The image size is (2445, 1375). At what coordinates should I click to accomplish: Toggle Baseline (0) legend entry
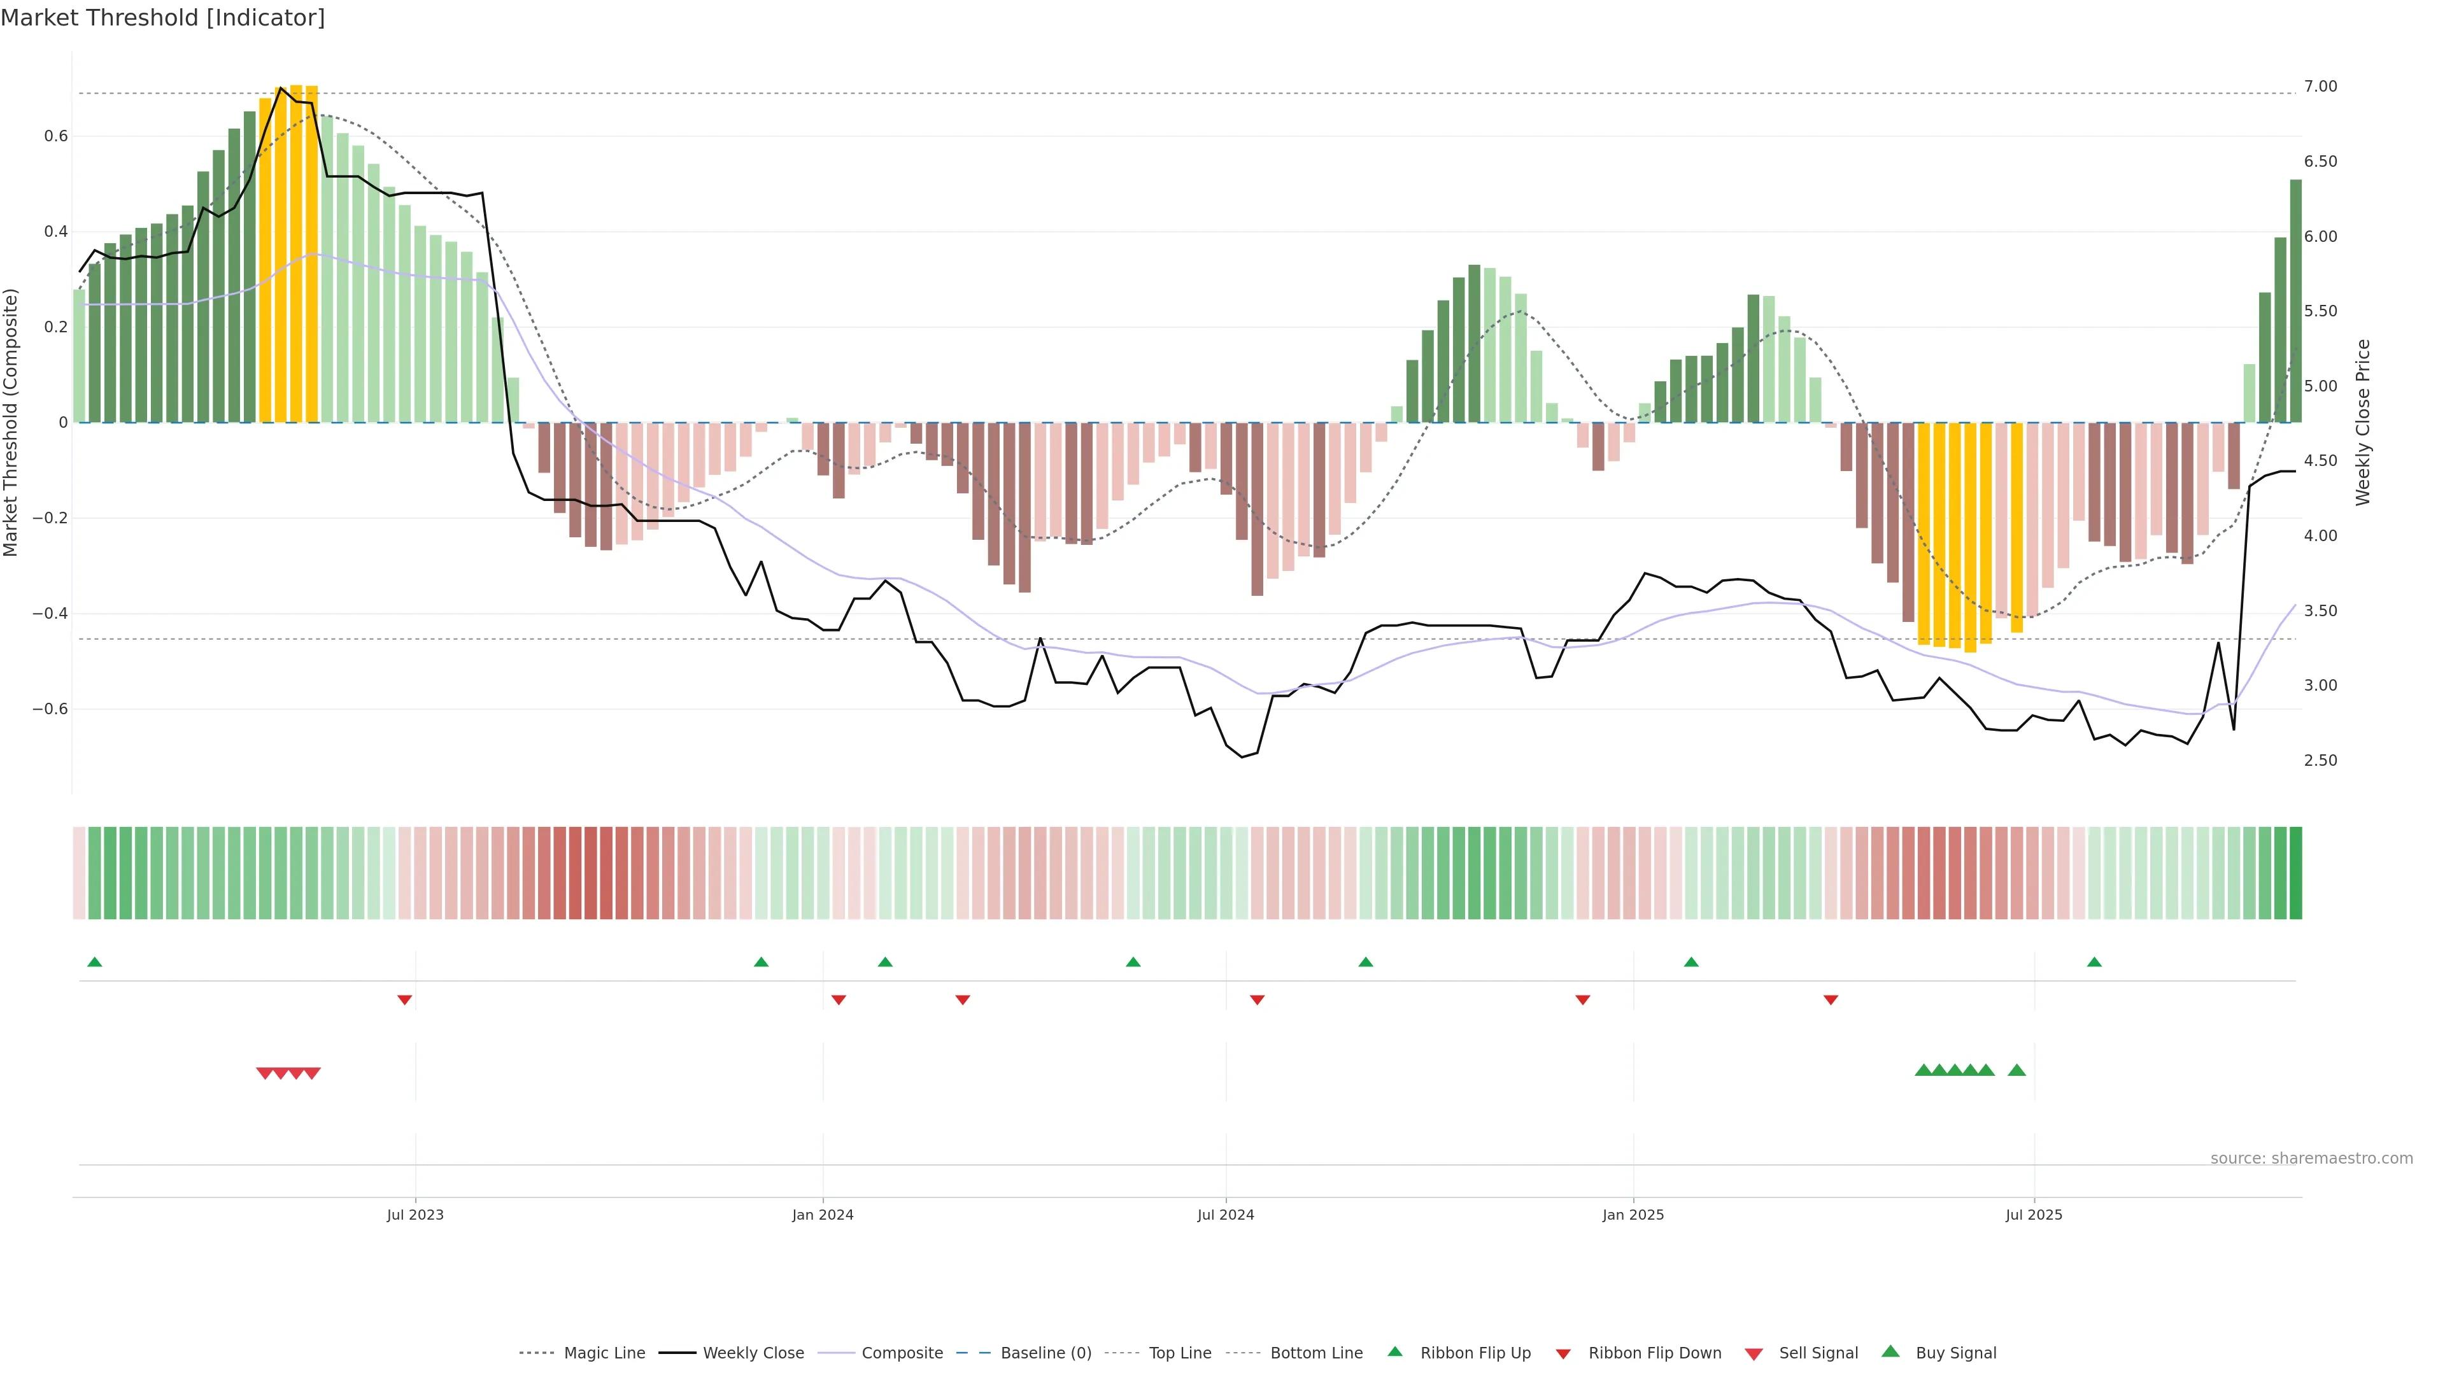pos(1045,1353)
